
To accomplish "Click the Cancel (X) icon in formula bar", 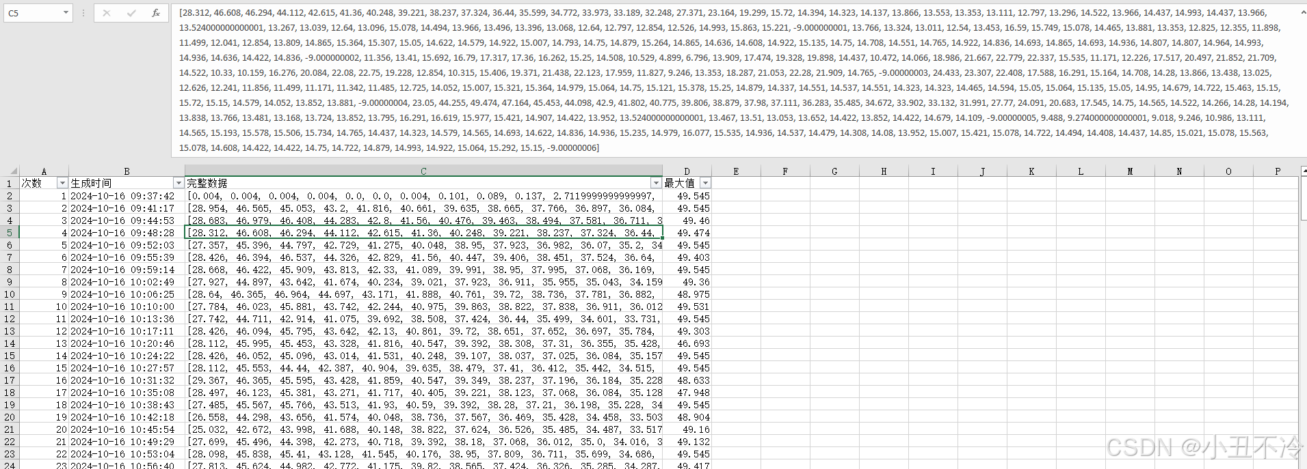I will point(107,13).
